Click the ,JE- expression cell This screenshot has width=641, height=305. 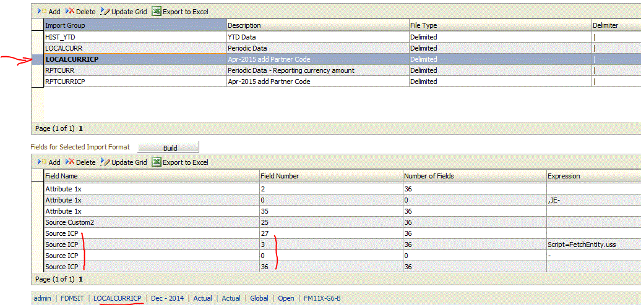pos(593,200)
